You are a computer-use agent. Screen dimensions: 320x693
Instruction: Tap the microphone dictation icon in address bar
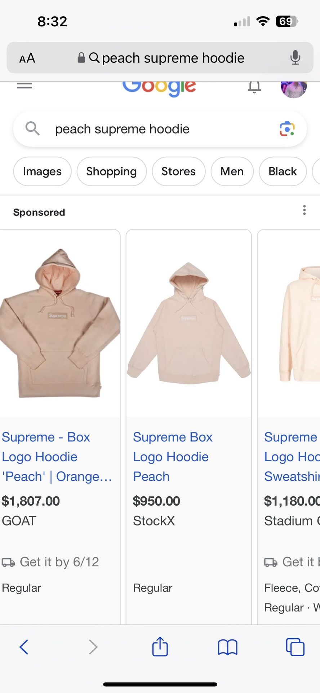point(295,58)
